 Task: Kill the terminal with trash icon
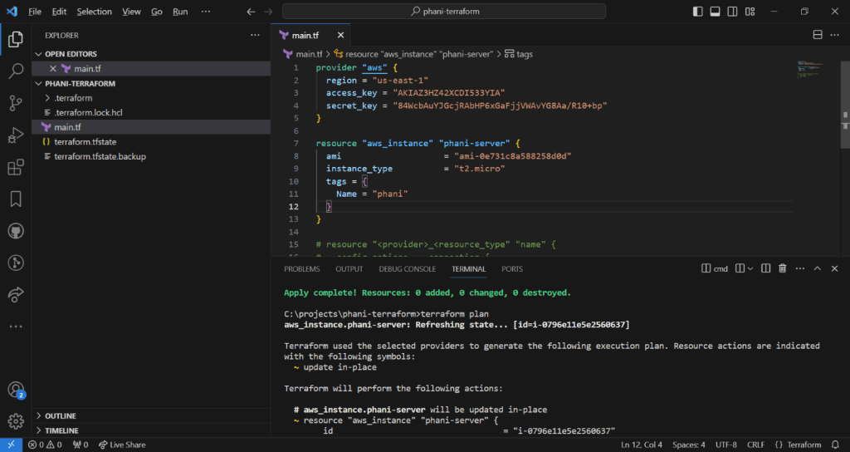click(782, 269)
